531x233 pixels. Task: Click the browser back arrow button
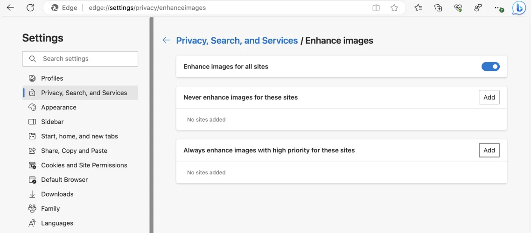(x=10, y=8)
